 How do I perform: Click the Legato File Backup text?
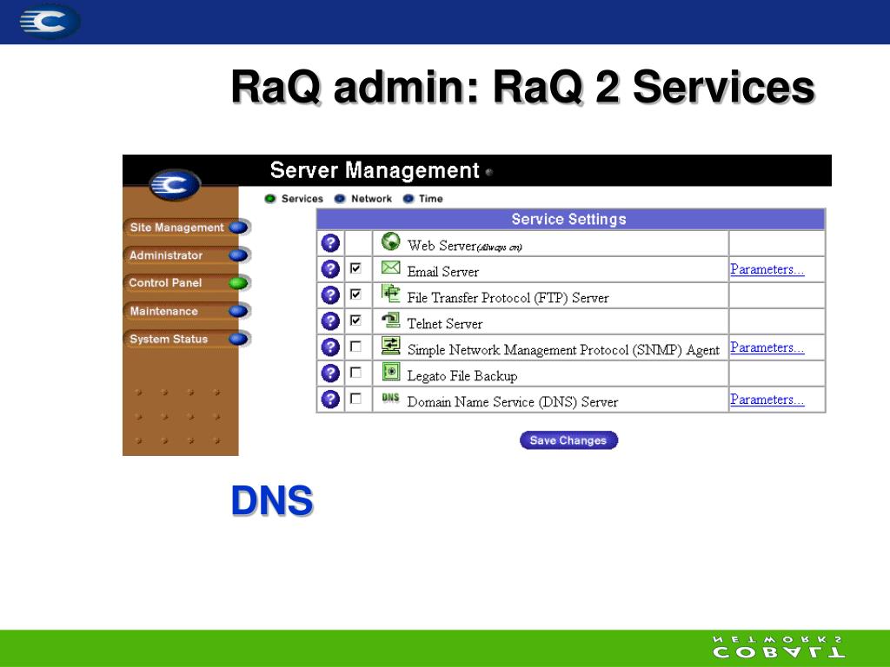tap(462, 376)
